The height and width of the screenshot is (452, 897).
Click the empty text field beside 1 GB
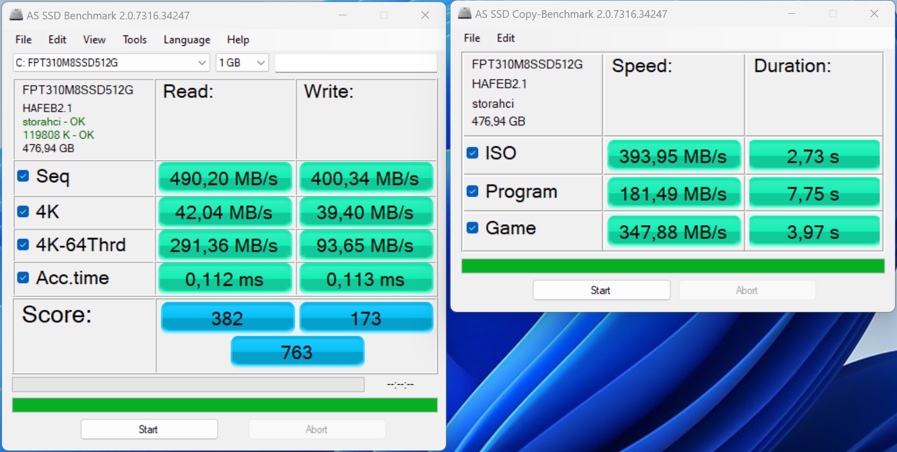click(356, 63)
